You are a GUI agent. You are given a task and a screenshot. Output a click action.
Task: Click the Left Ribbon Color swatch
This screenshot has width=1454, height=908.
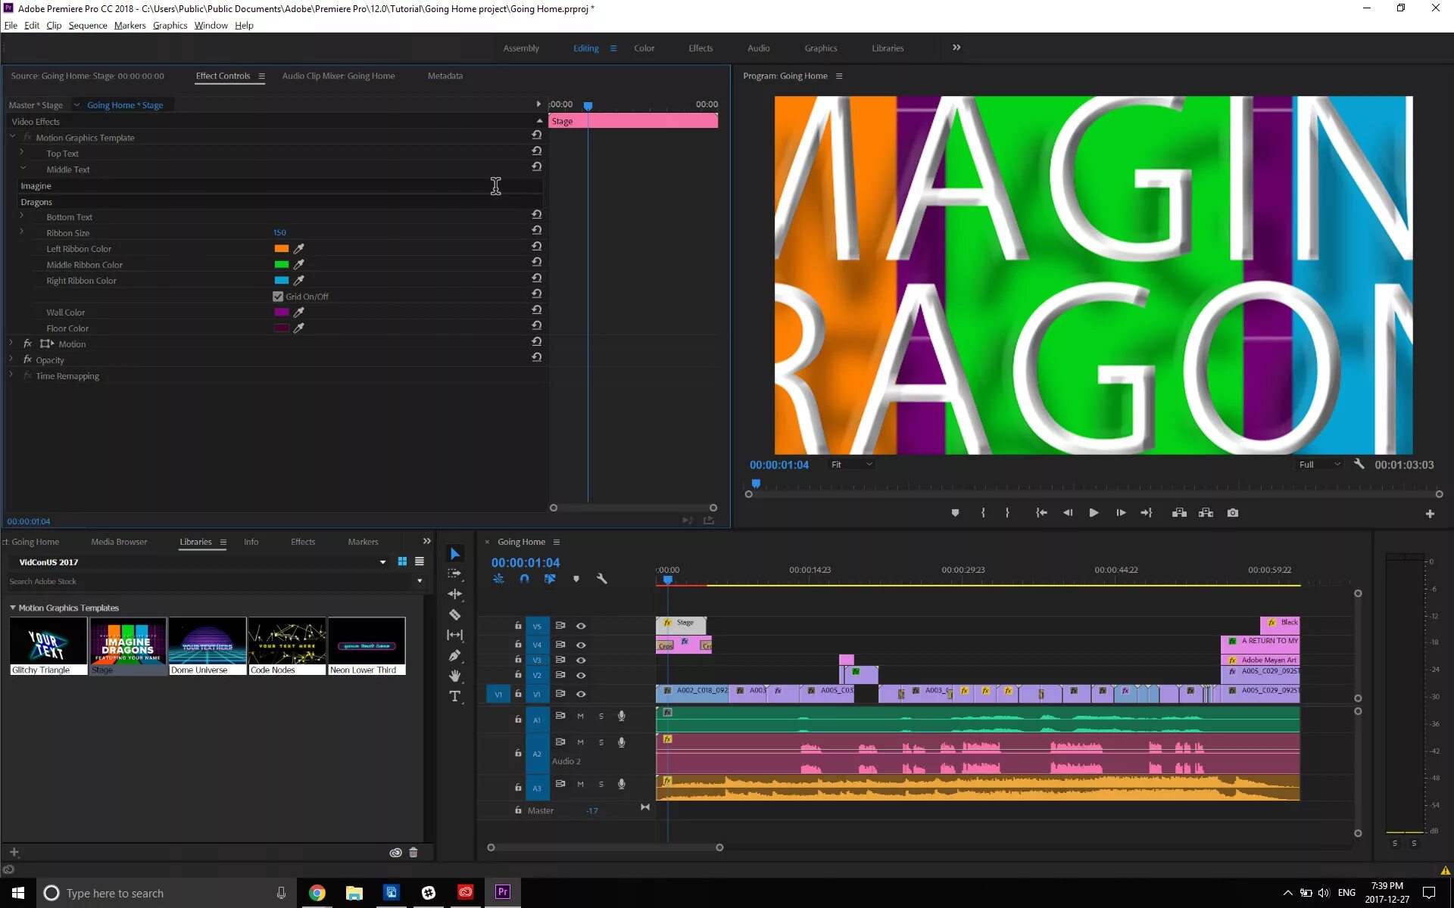coord(280,248)
